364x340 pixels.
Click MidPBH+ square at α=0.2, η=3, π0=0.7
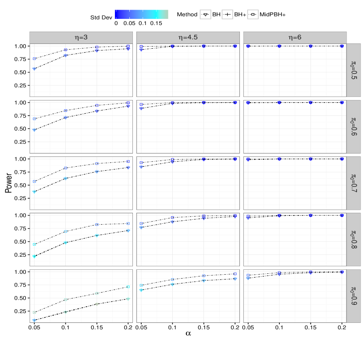pos(128,161)
